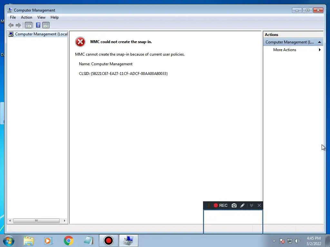Image resolution: width=330 pixels, height=247 pixels.
Task: Click the red error icon
Action: tap(80, 42)
